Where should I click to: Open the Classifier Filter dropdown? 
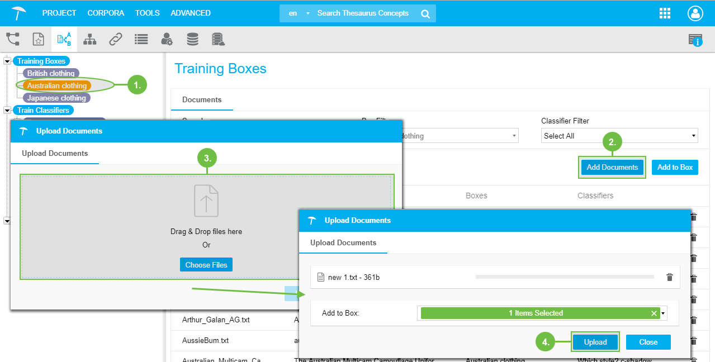pyautogui.click(x=620, y=136)
